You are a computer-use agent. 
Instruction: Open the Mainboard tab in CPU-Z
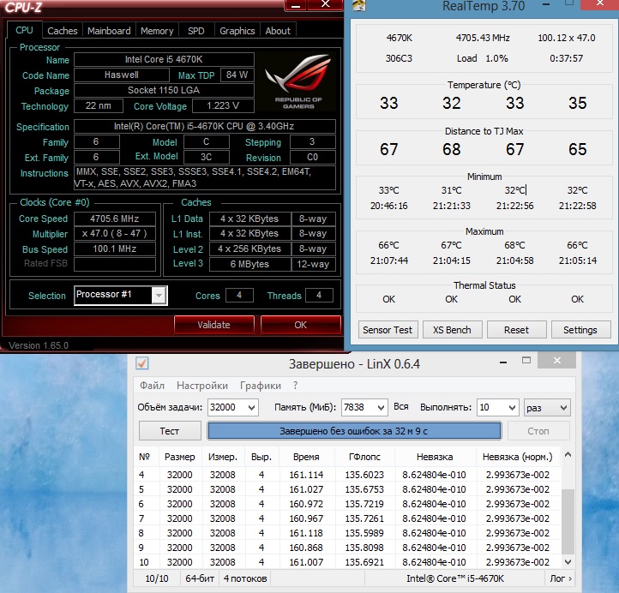109,31
